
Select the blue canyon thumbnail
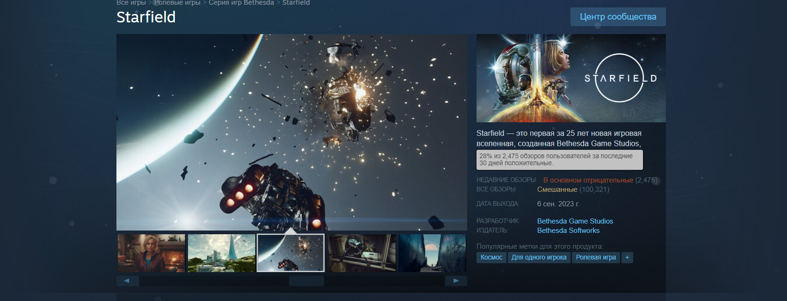pyautogui.click(x=432, y=253)
